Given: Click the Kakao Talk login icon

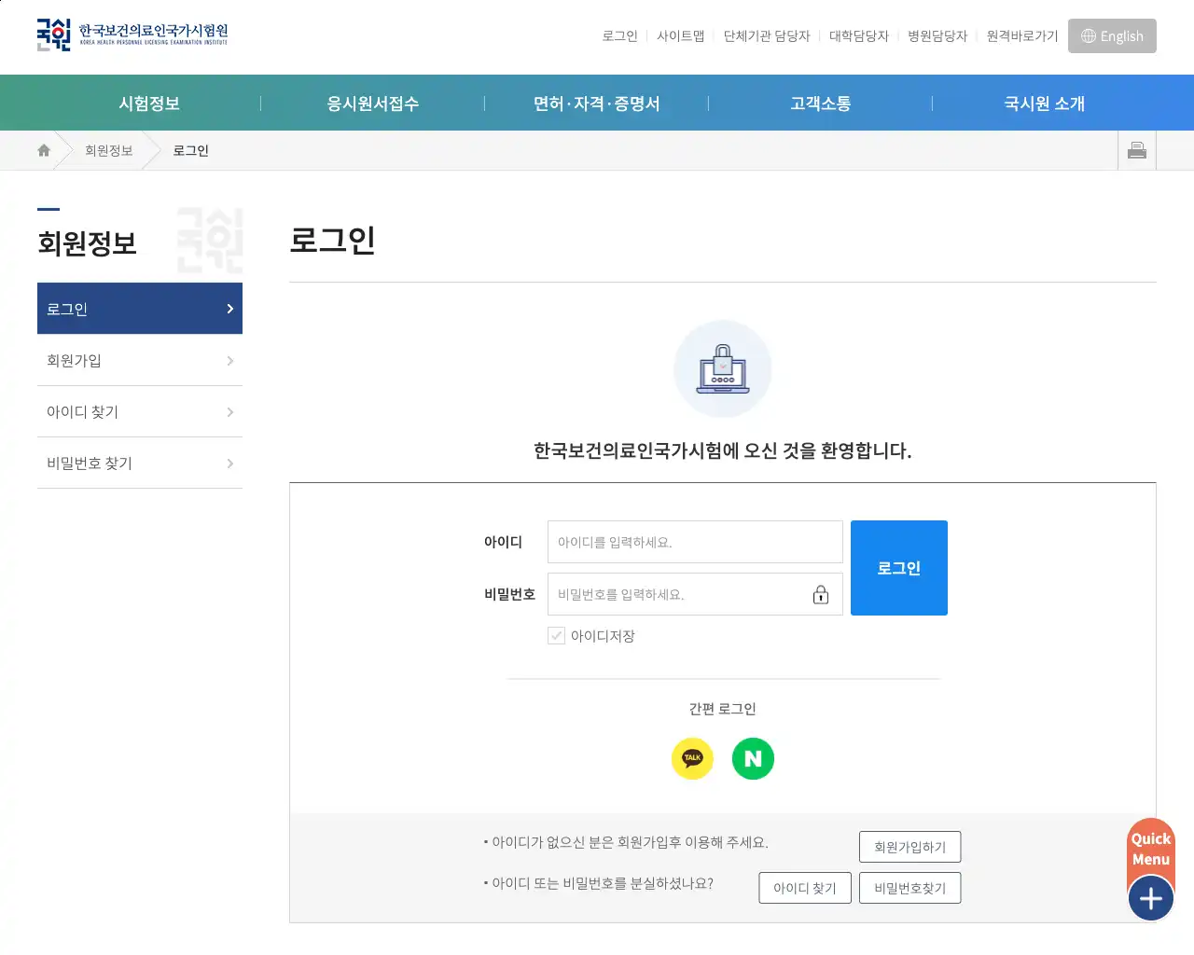Looking at the screenshot, I should (x=692, y=758).
